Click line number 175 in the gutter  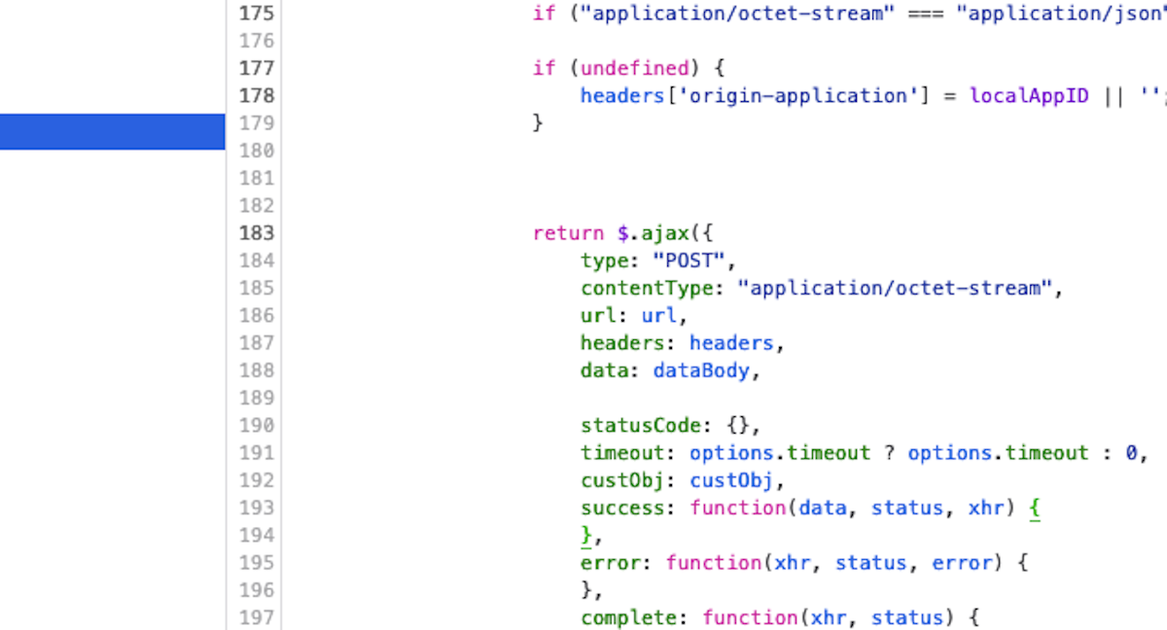257,14
